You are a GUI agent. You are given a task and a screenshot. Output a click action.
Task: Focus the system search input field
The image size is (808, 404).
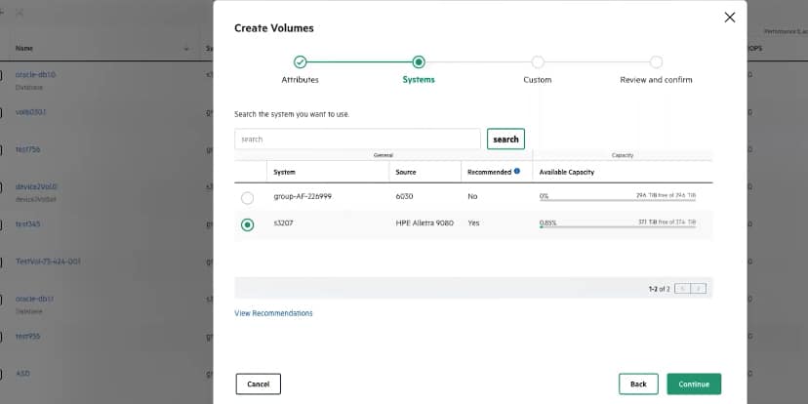click(x=357, y=140)
